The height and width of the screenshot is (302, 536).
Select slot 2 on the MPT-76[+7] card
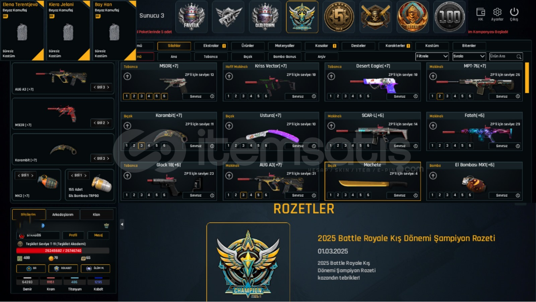coord(440,96)
